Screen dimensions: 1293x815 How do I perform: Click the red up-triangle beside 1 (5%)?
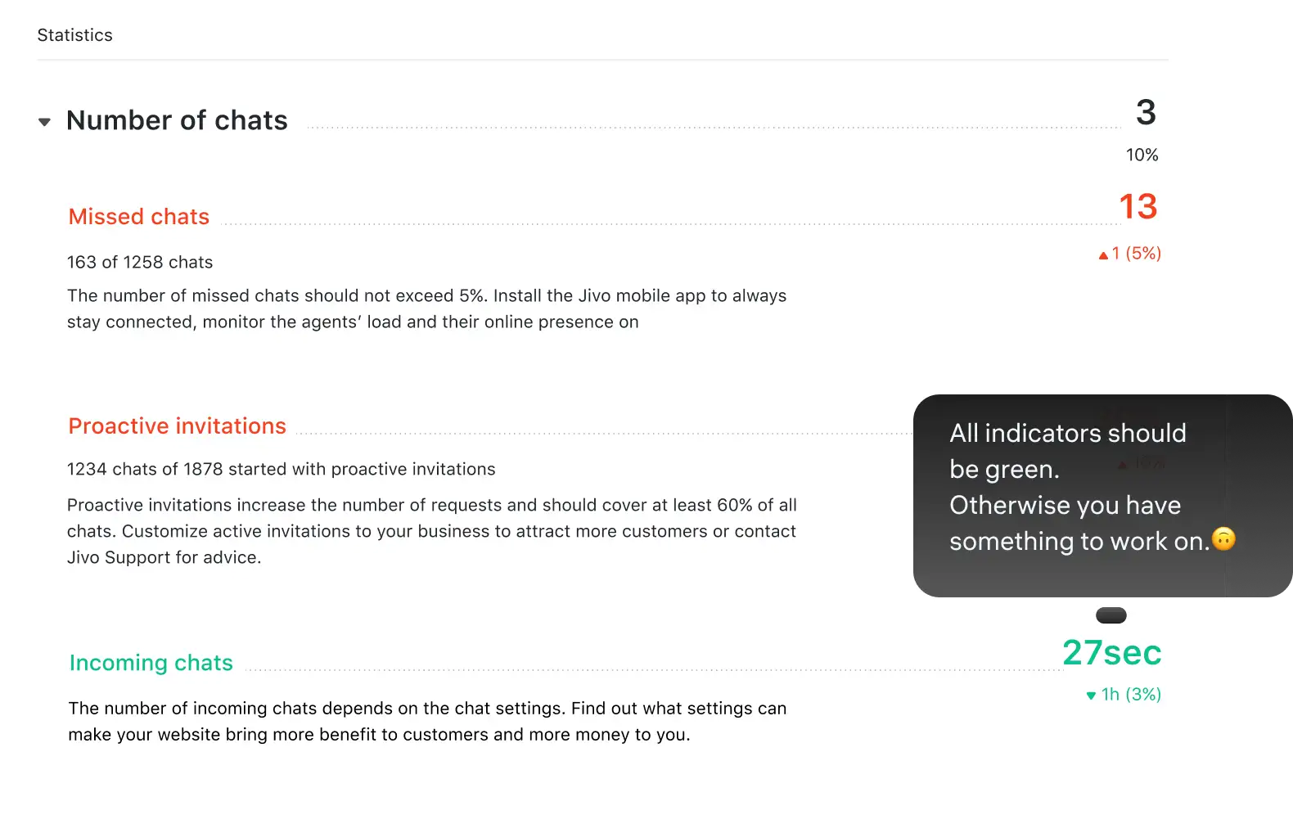pyautogui.click(x=1103, y=255)
